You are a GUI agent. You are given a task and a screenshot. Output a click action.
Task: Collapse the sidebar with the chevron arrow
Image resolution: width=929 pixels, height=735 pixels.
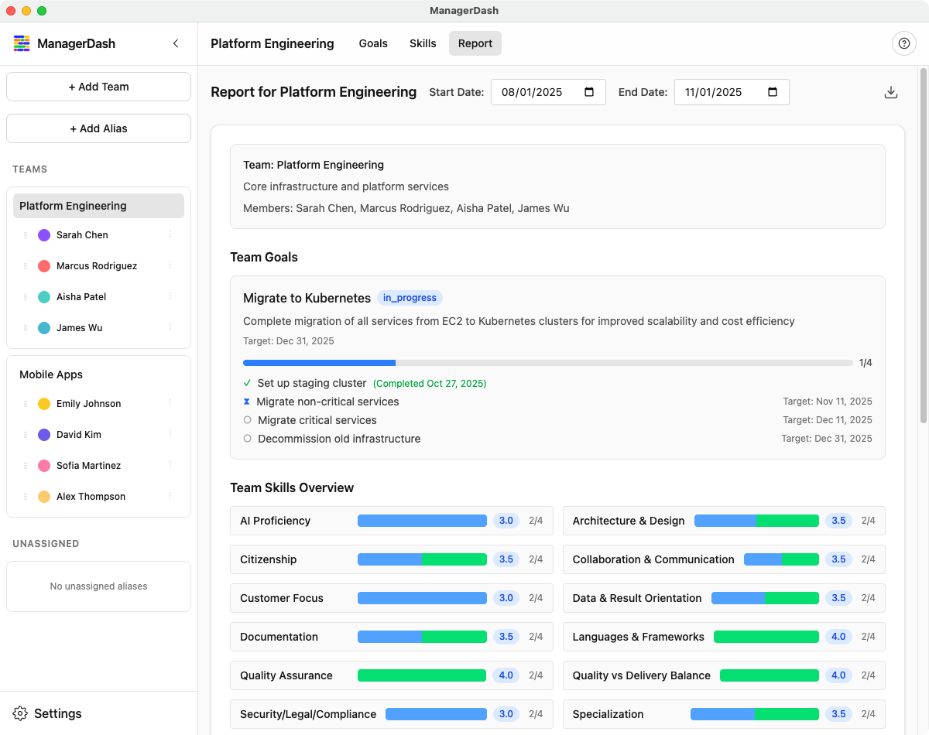click(176, 44)
